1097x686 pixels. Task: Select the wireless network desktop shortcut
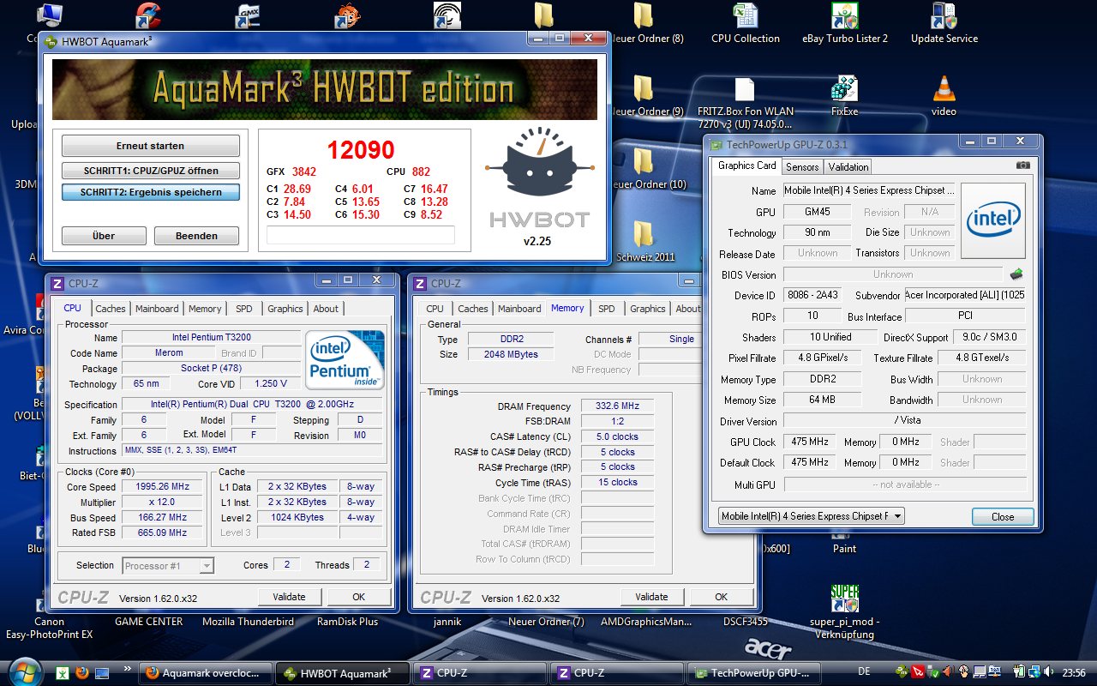point(447,15)
